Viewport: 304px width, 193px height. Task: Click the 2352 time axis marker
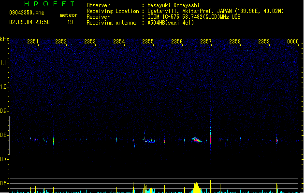pos(61,41)
